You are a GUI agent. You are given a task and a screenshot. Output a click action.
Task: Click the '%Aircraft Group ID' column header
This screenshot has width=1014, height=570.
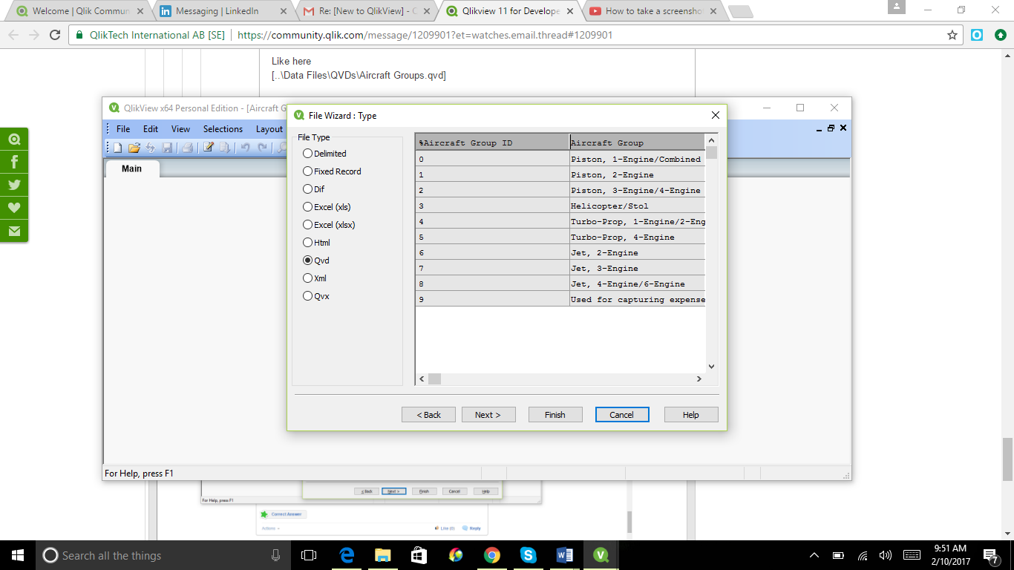493,142
